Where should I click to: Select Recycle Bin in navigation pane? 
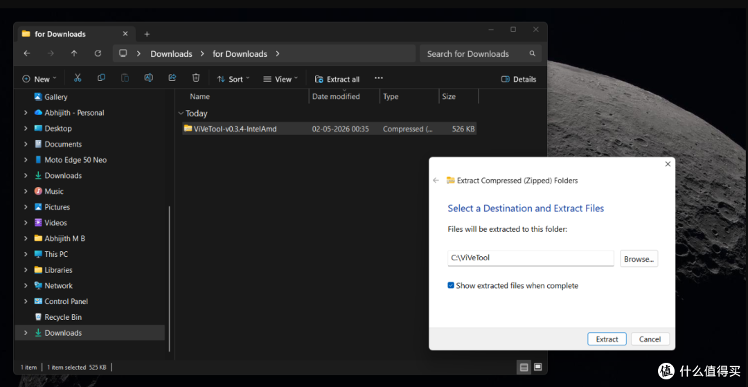[63, 317]
